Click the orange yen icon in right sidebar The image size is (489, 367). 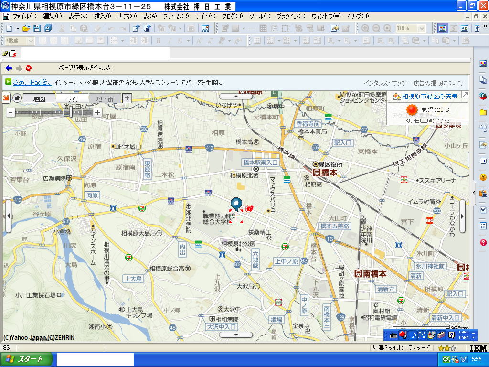tap(483, 177)
